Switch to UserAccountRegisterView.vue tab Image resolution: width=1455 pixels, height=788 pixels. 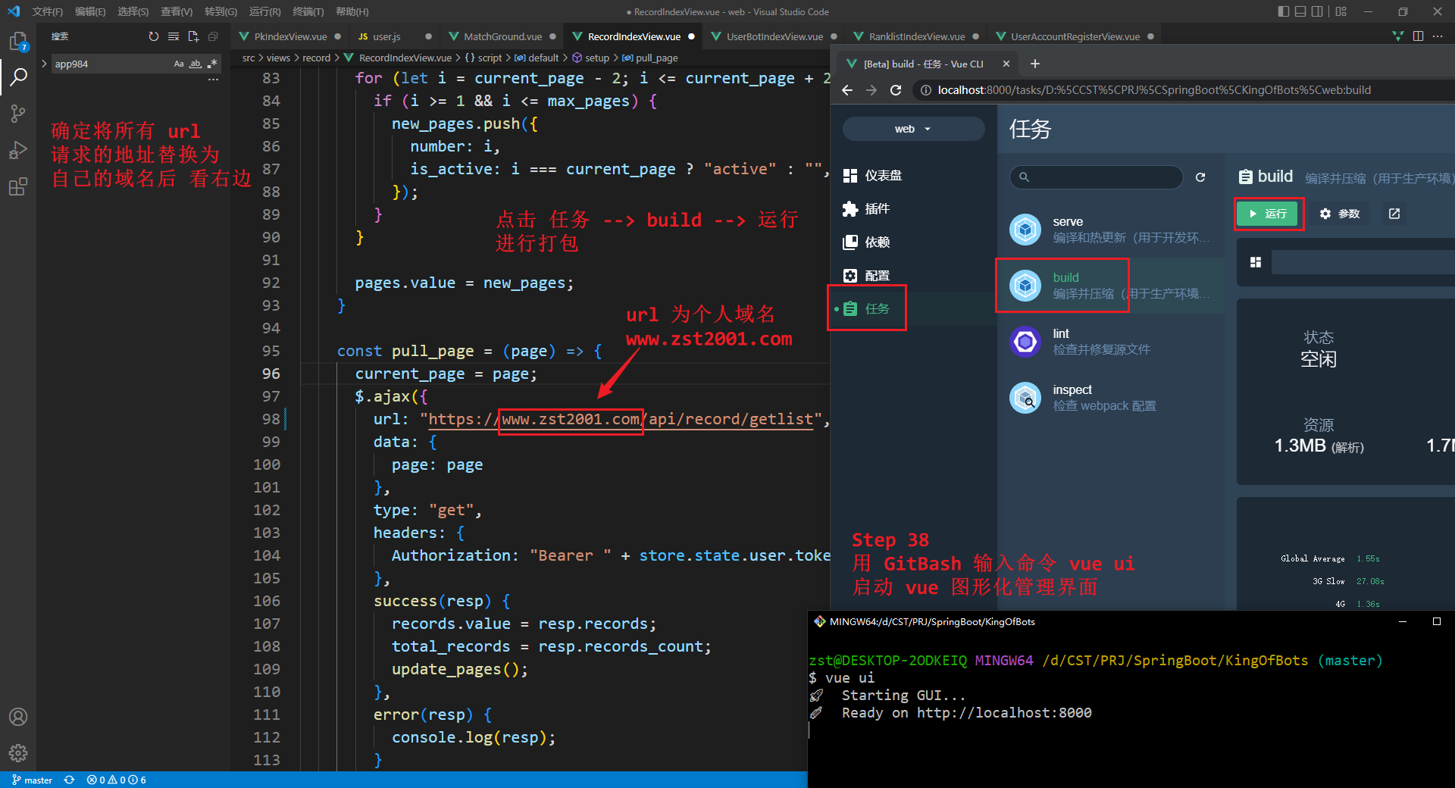pyautogui.click(x=1075, y=36)
